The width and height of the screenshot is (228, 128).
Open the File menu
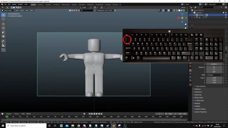5,4
